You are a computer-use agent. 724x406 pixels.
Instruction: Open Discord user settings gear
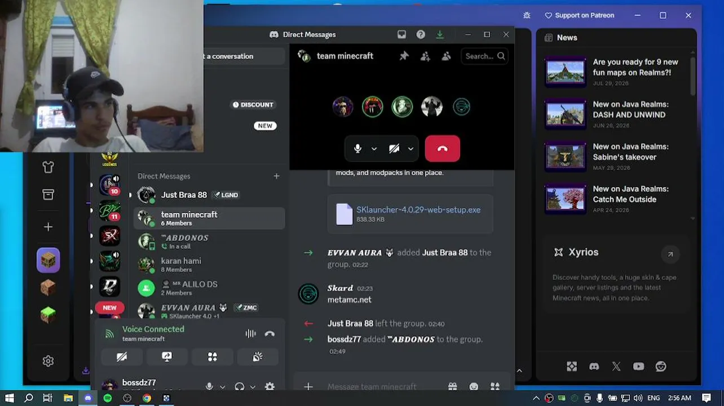point(270,386)
